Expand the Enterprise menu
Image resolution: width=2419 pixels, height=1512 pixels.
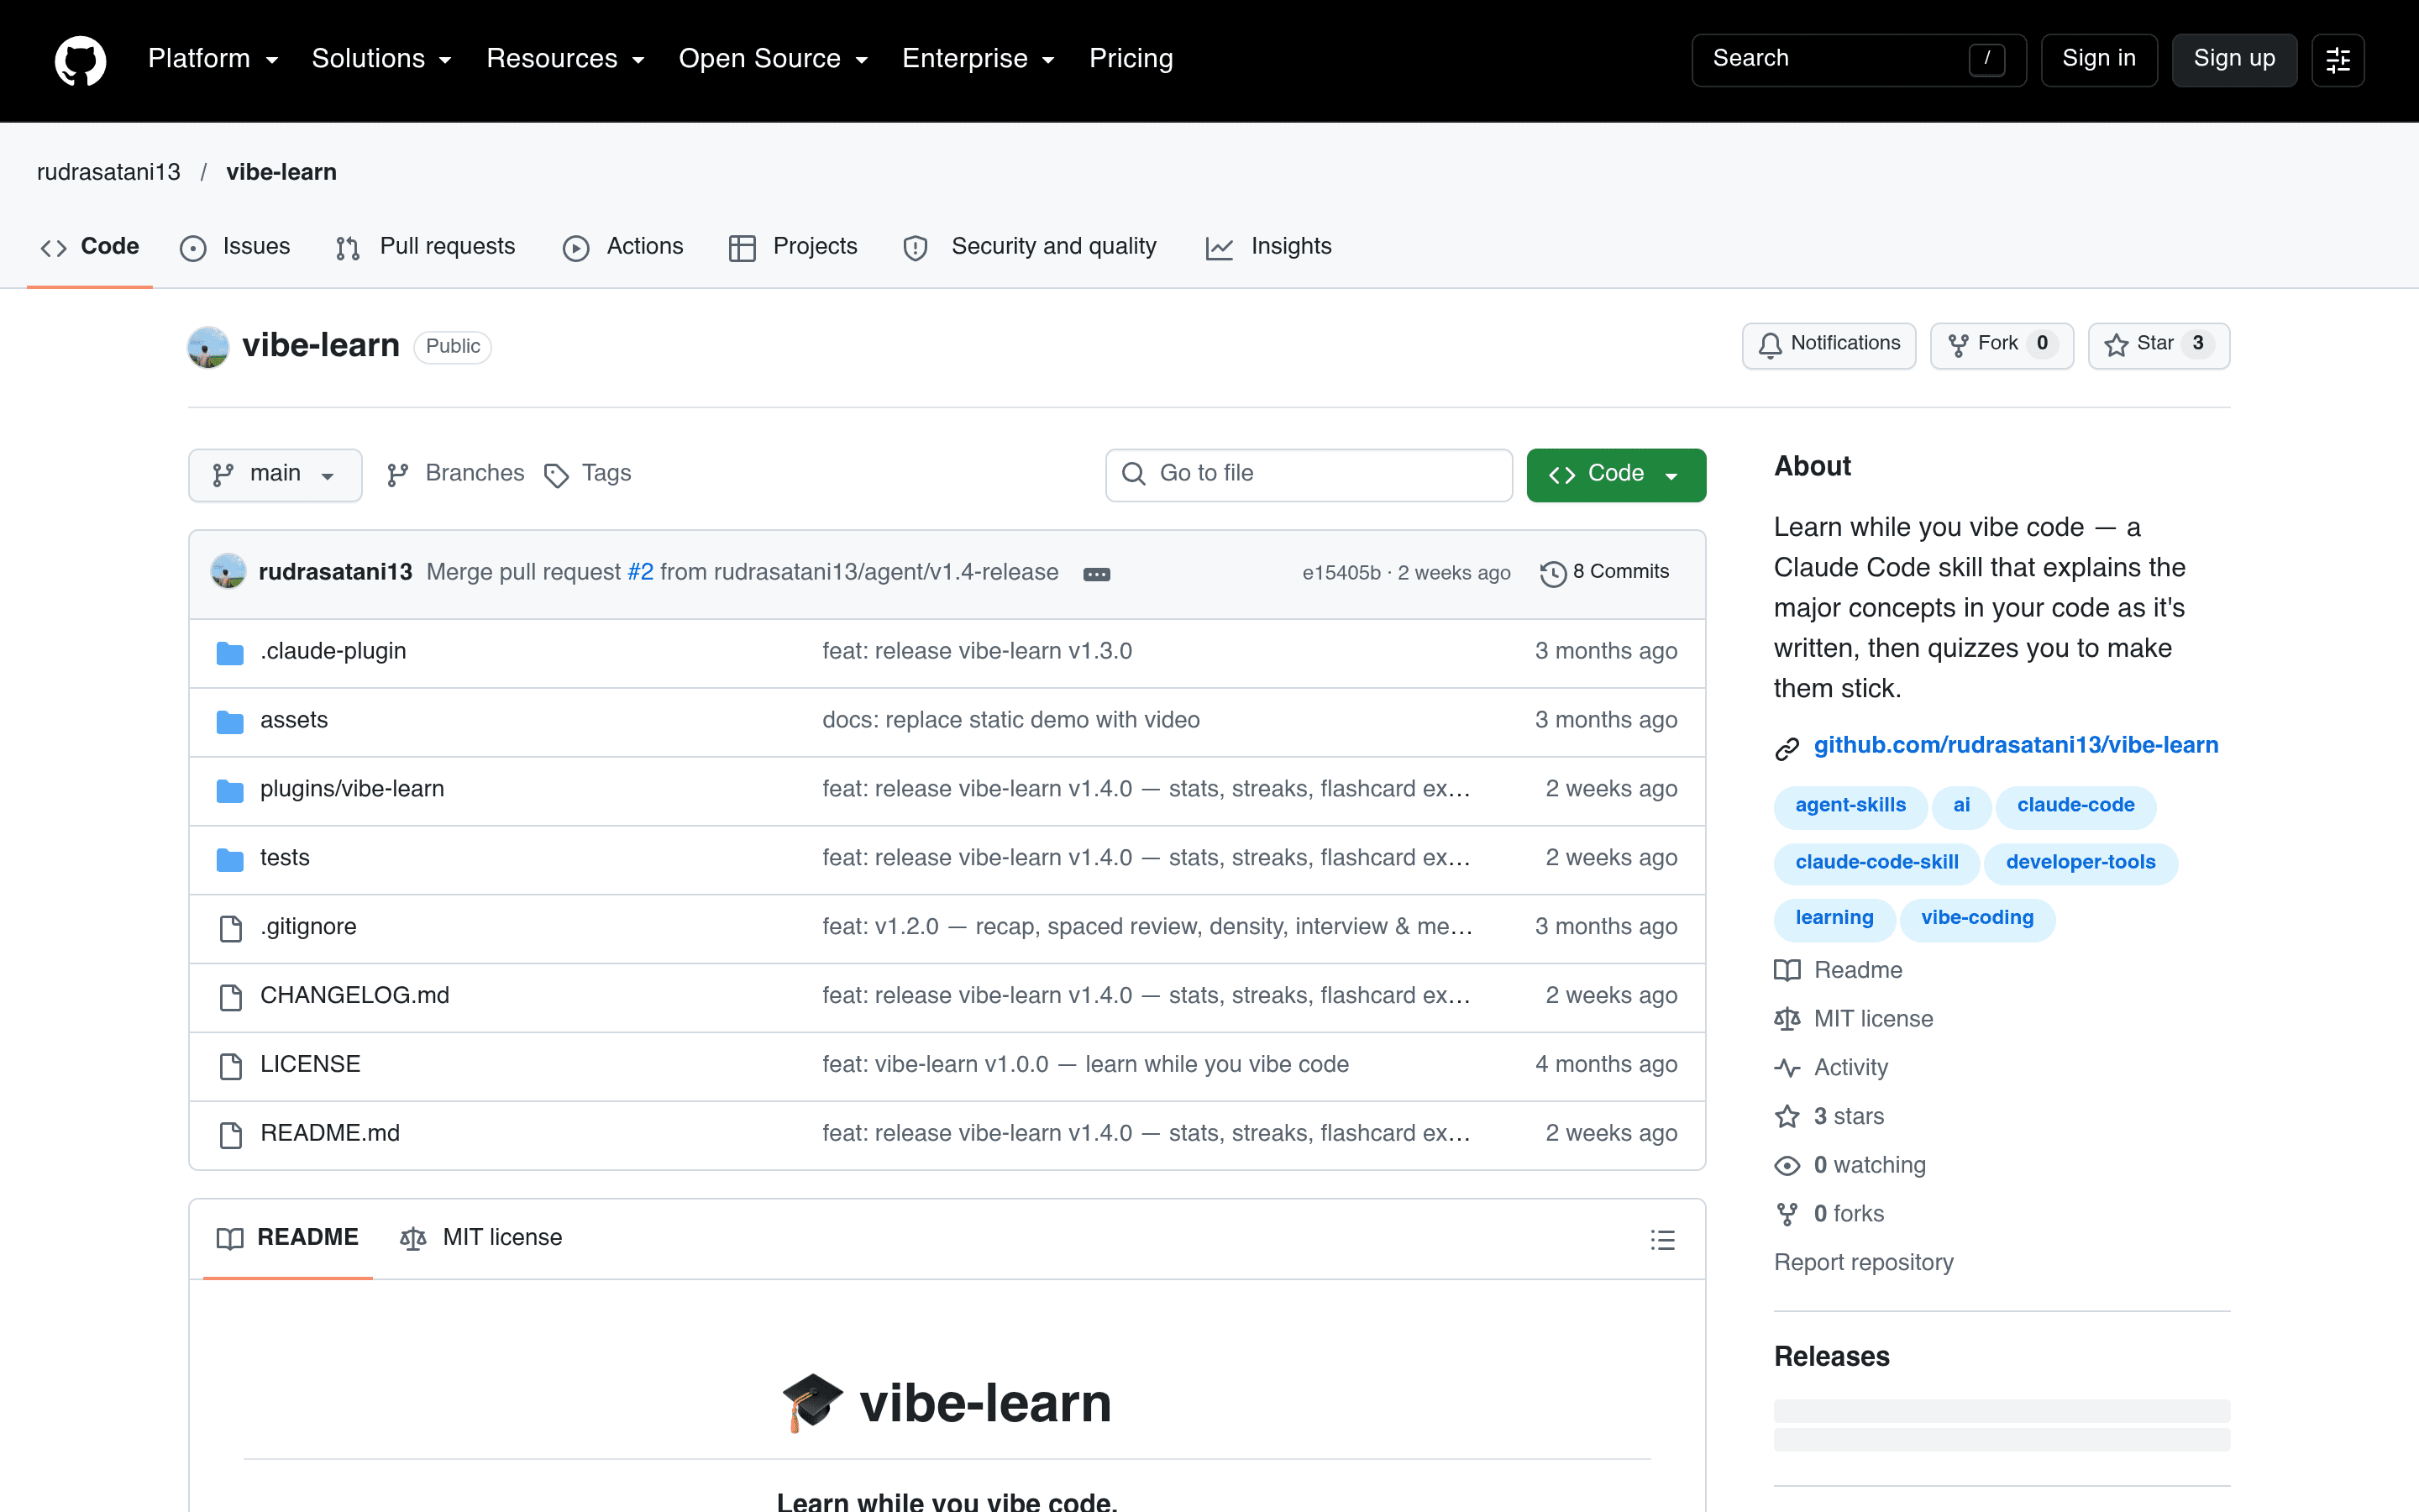979,59
